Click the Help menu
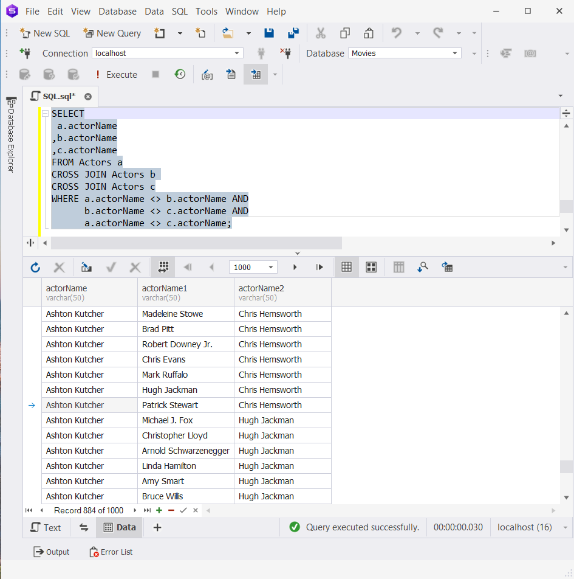Screen dimensions: 574x579 276,12
